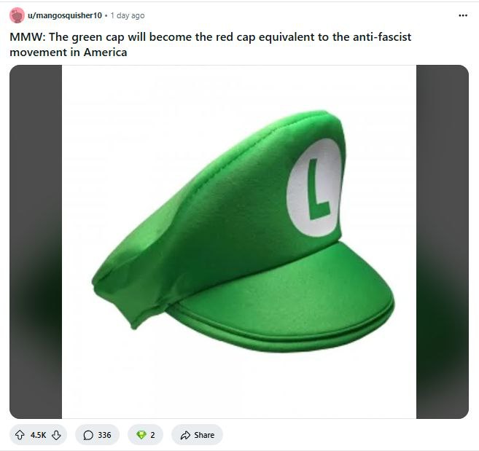Click the '1 day ago' timestamp
479x451 pixels.
[128, 15]
